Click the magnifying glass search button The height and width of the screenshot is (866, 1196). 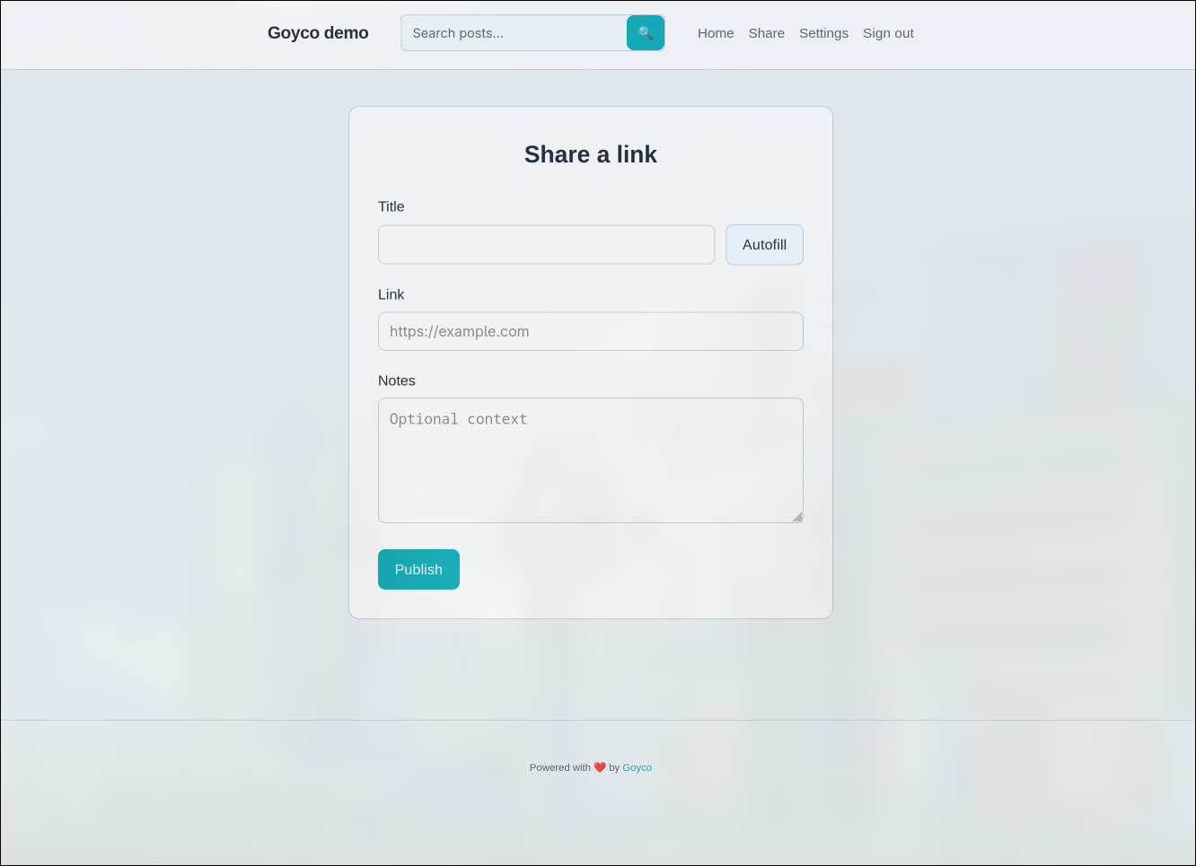pyautogui.click(x=645, y=33)
